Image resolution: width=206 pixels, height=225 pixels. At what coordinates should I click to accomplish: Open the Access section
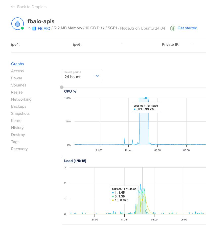pos(17,71)
